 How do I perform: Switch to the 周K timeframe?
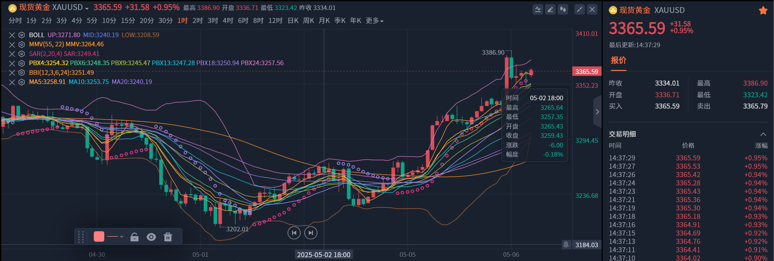click(308, 20)
